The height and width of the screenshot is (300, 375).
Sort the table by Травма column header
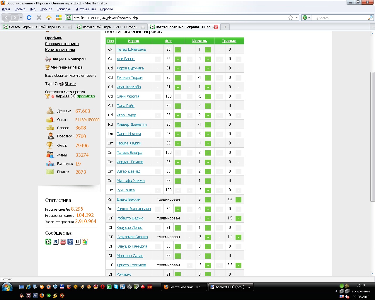[229, 41]
